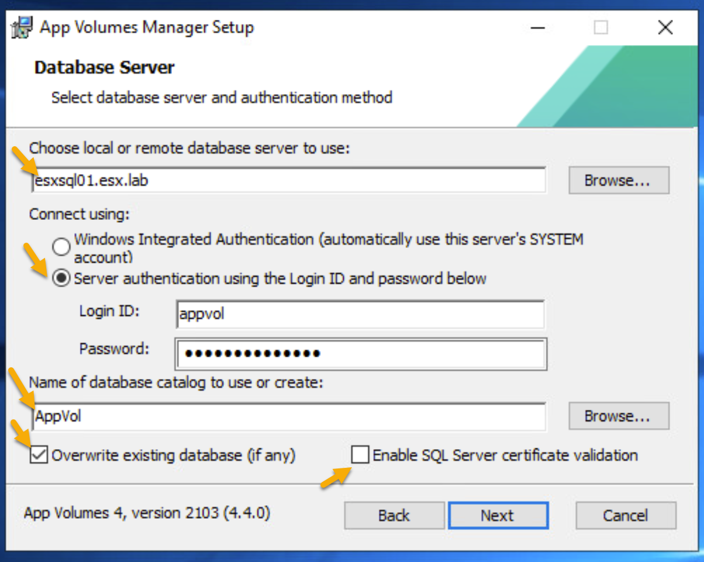
Task: Click into the Password field
Action: [x=361, y=354]
